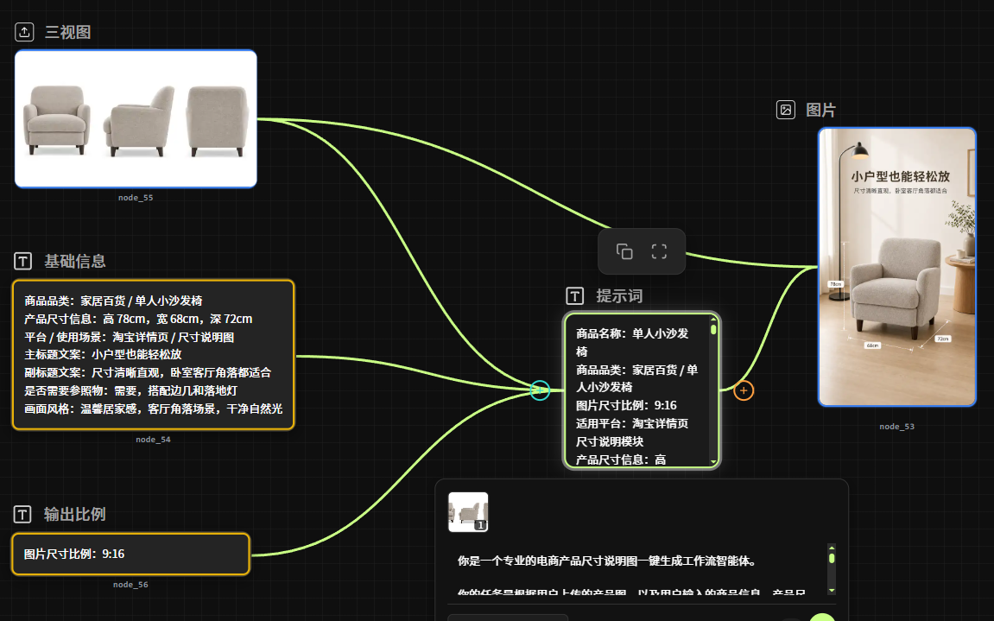
Task: Click the line 适用平台: 淘宝详情页 in 提示词
Action: 632,423
